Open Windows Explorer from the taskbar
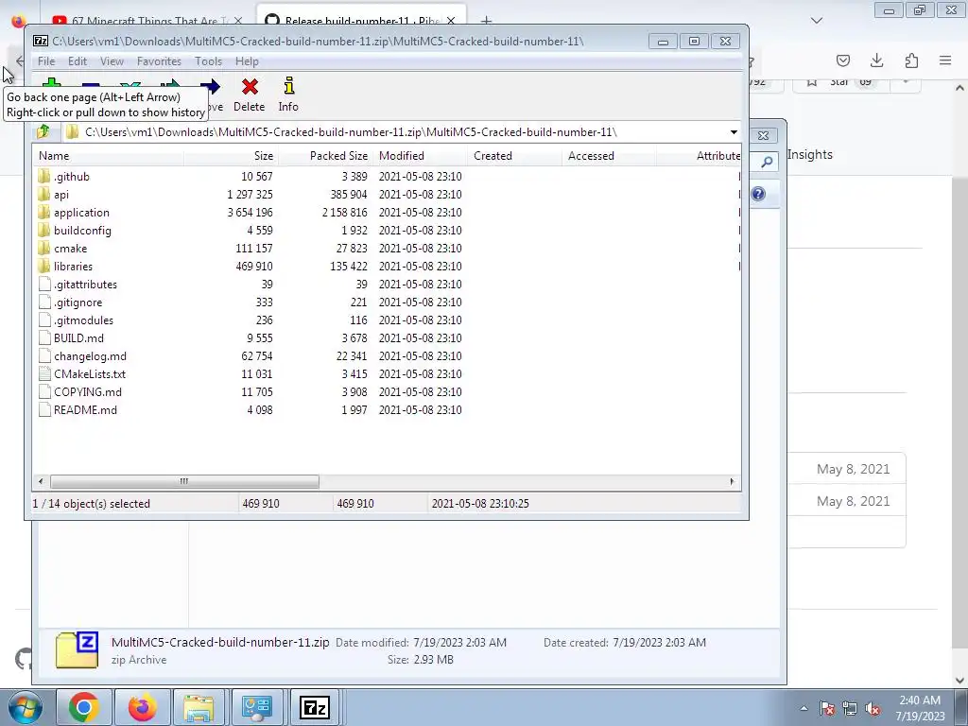 199,707
